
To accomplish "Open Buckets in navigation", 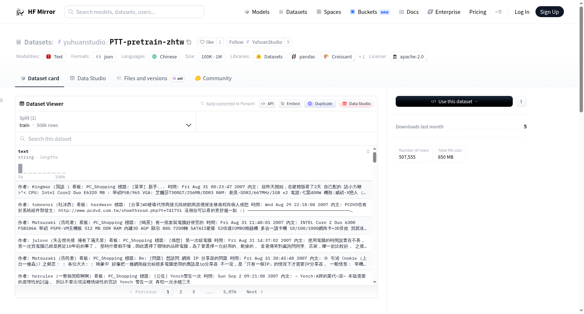I will coord(370,12).
